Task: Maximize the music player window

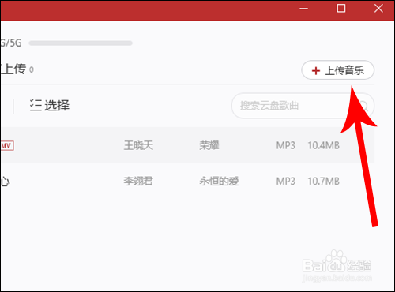Action: [341, 8]
